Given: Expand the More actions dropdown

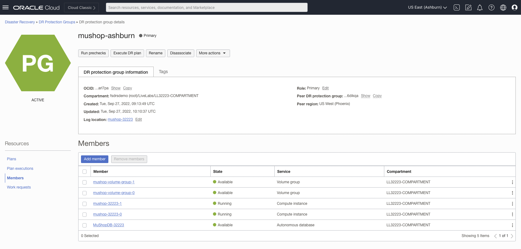Looking at the screenshot, I should click(x=213, y=53).
